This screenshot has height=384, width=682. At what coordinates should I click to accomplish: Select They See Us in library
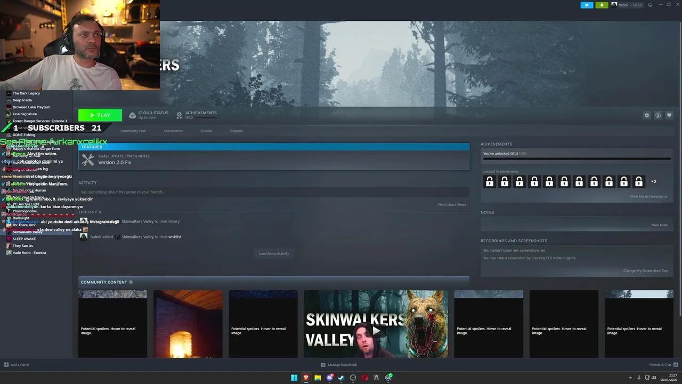coord(23,246)
